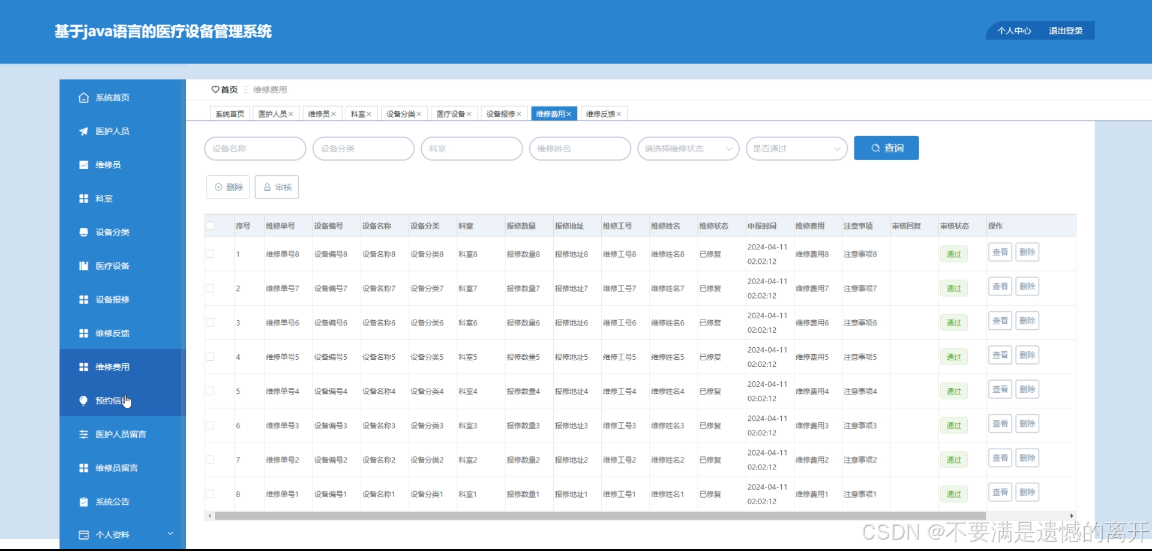Click the 维修员留言 grid icon

(x=83, y=468)
